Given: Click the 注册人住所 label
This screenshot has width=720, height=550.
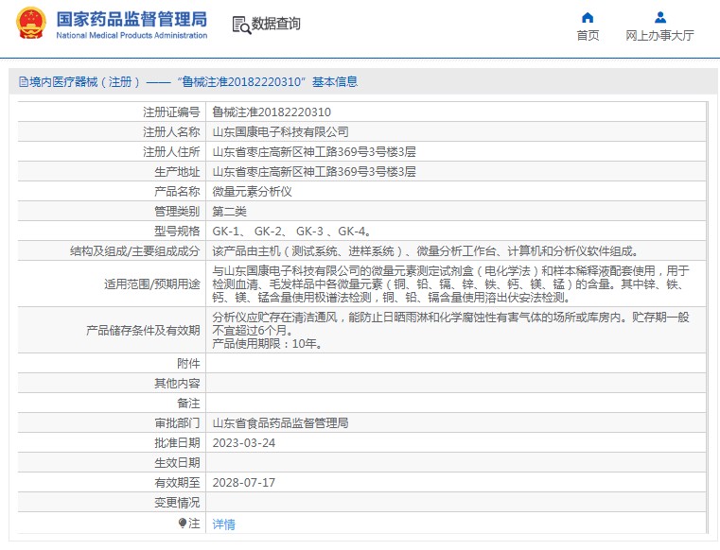Looking at the screenshot, I should (171, 152).
